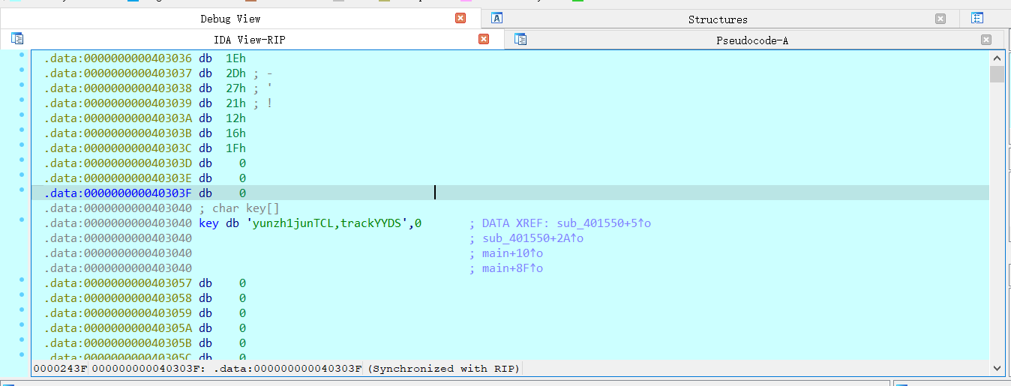
Task: Click the IDA View-RIP tab icon
Action: (x=17, y=39)
